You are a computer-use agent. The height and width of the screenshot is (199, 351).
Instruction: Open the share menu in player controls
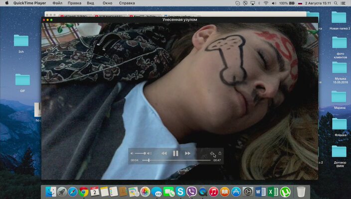(x=220, y=153)
